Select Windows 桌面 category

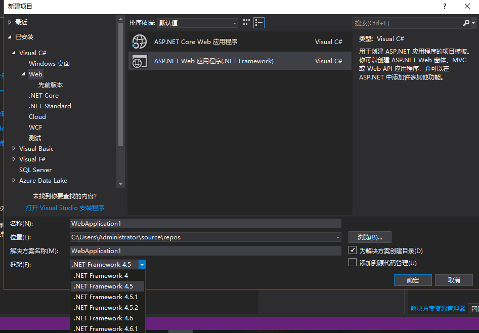[x=49, y=64]
